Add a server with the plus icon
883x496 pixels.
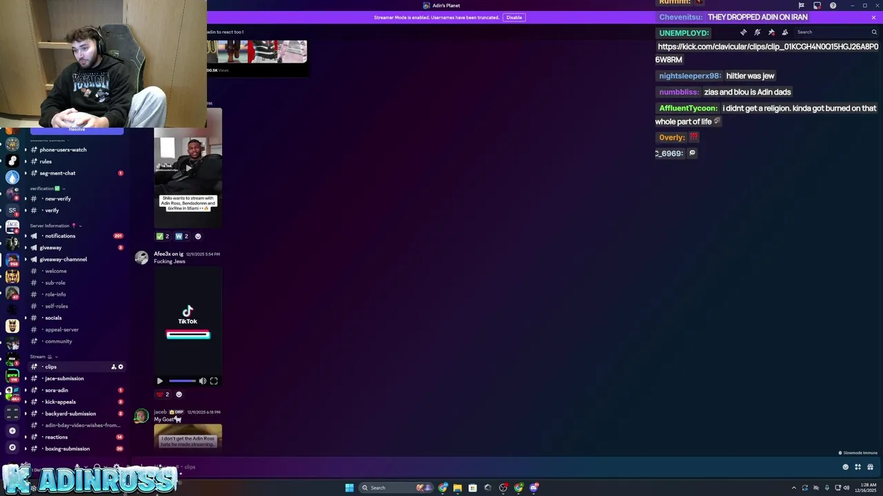pos(12,431)
